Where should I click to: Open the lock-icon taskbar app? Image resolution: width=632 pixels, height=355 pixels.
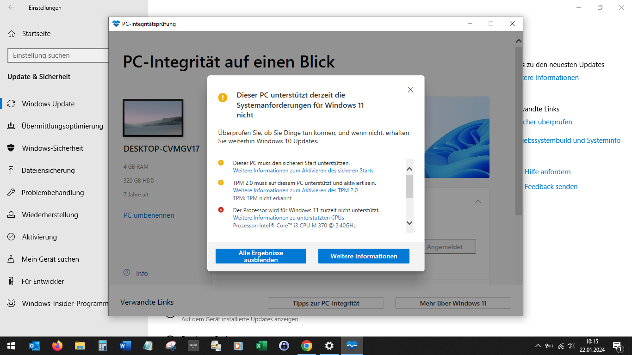pos(284,346)
